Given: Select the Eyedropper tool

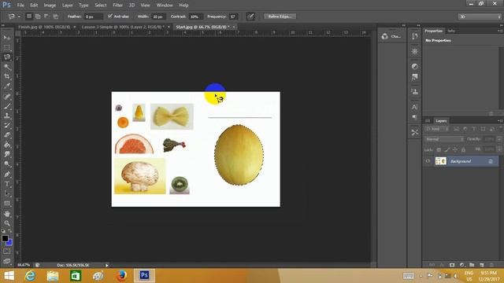Looking at the screenshot, I should [x=7, y=86].
